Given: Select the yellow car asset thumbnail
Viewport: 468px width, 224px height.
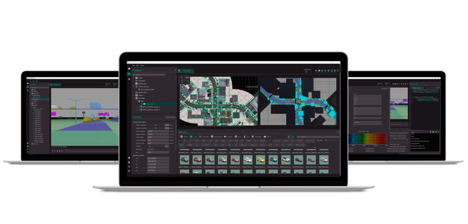Looking at the screenshot, I should point(261,160).
